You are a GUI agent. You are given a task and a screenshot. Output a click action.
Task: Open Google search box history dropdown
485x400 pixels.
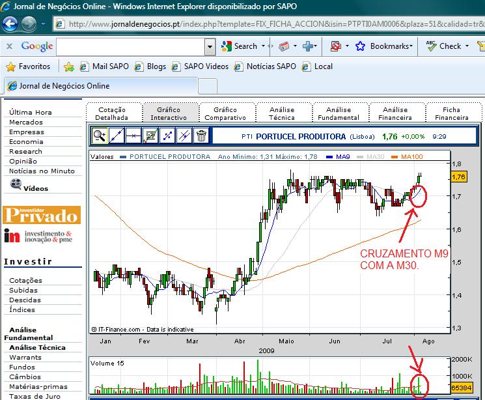(210, 47)
